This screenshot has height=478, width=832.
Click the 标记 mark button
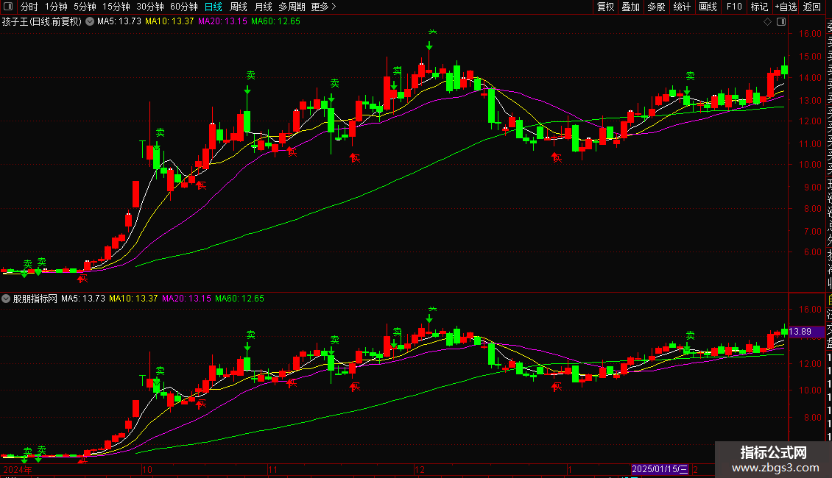click(x=759, y=7)
